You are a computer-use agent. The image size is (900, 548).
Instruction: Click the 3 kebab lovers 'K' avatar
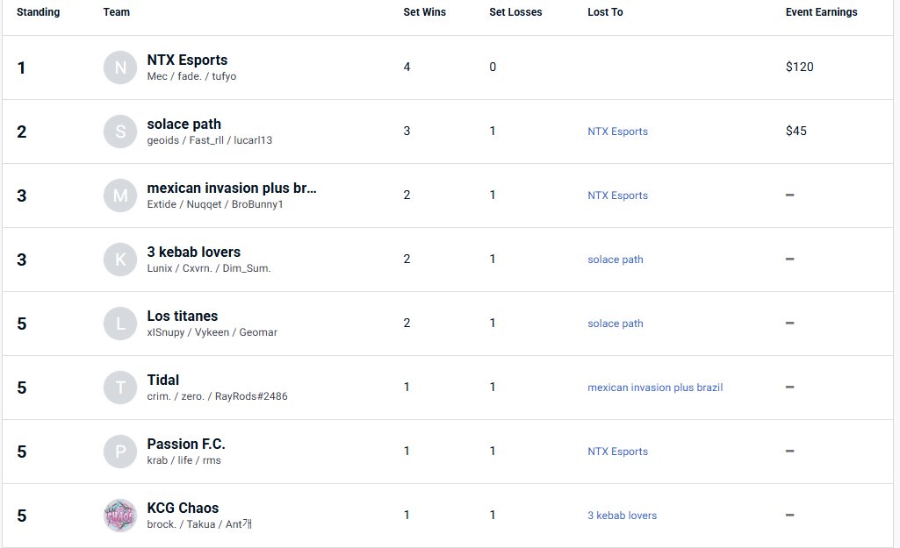pyautogui.click(x=120, y=260)
